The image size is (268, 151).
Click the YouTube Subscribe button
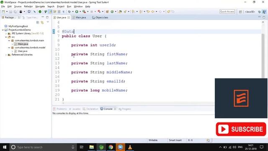(x=241, y=129)
